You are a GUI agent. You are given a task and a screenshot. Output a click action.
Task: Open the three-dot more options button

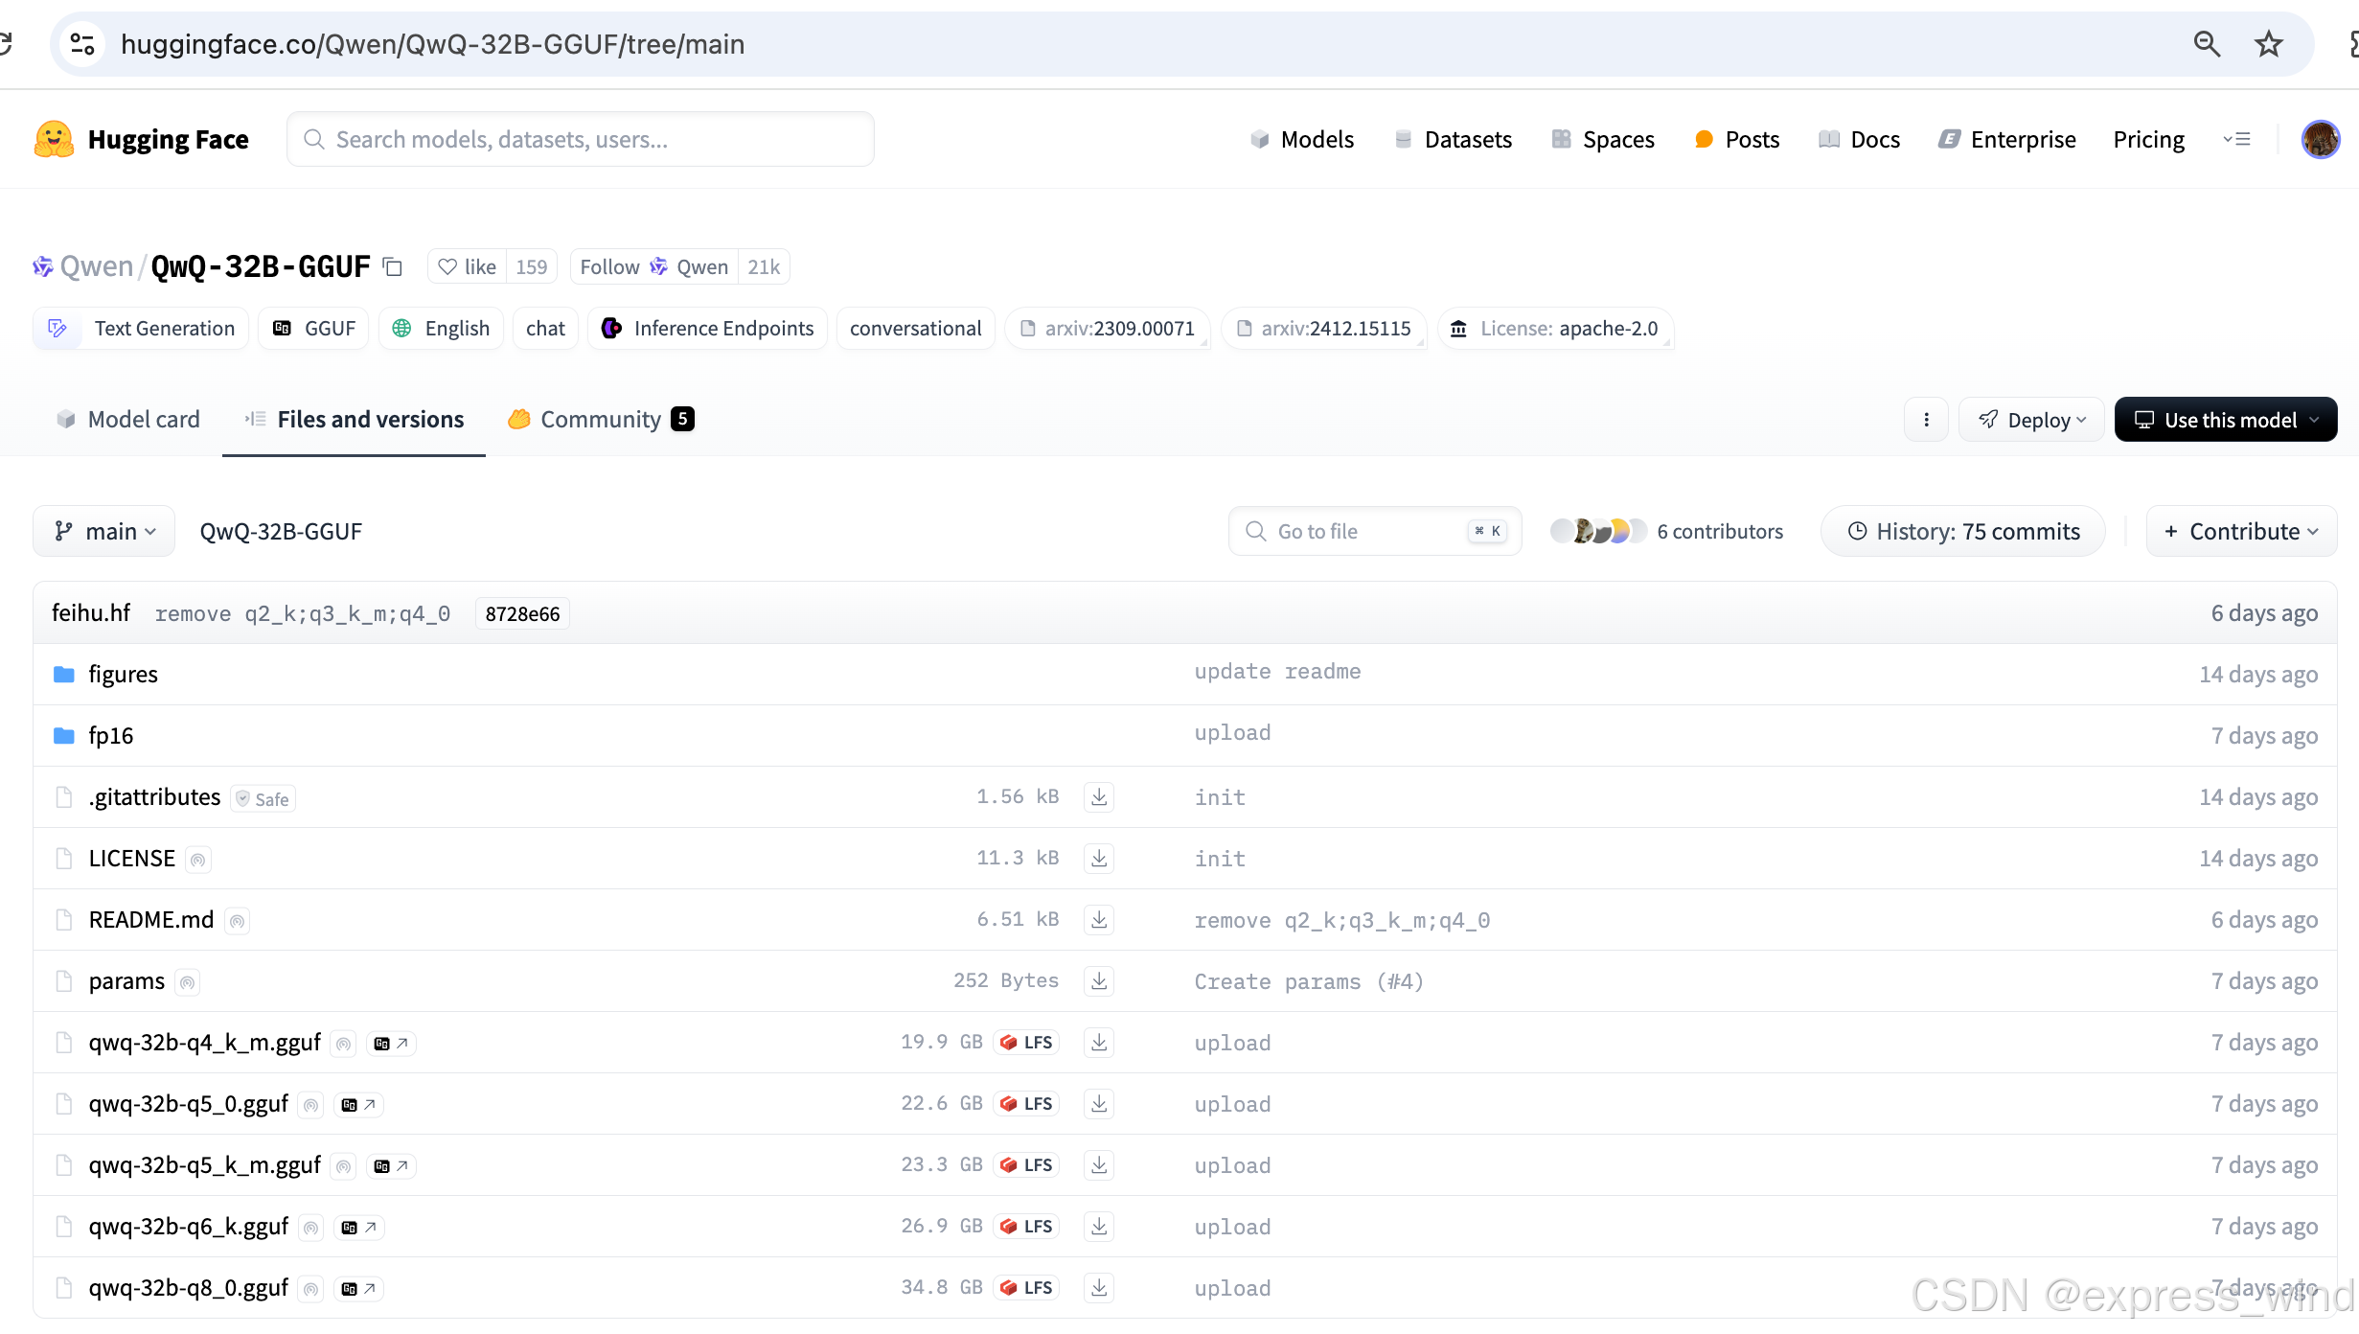pyautogui.click(x=1926, y=420)
